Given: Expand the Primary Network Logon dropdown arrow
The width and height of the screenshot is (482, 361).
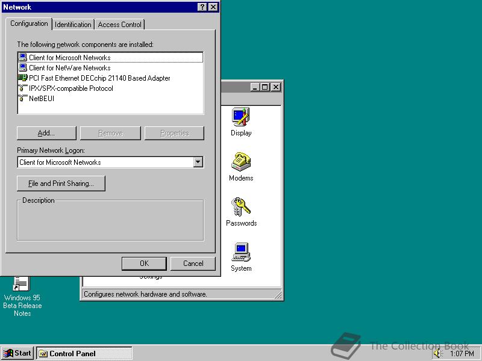Looking at the screenshot, I should 198,162.
